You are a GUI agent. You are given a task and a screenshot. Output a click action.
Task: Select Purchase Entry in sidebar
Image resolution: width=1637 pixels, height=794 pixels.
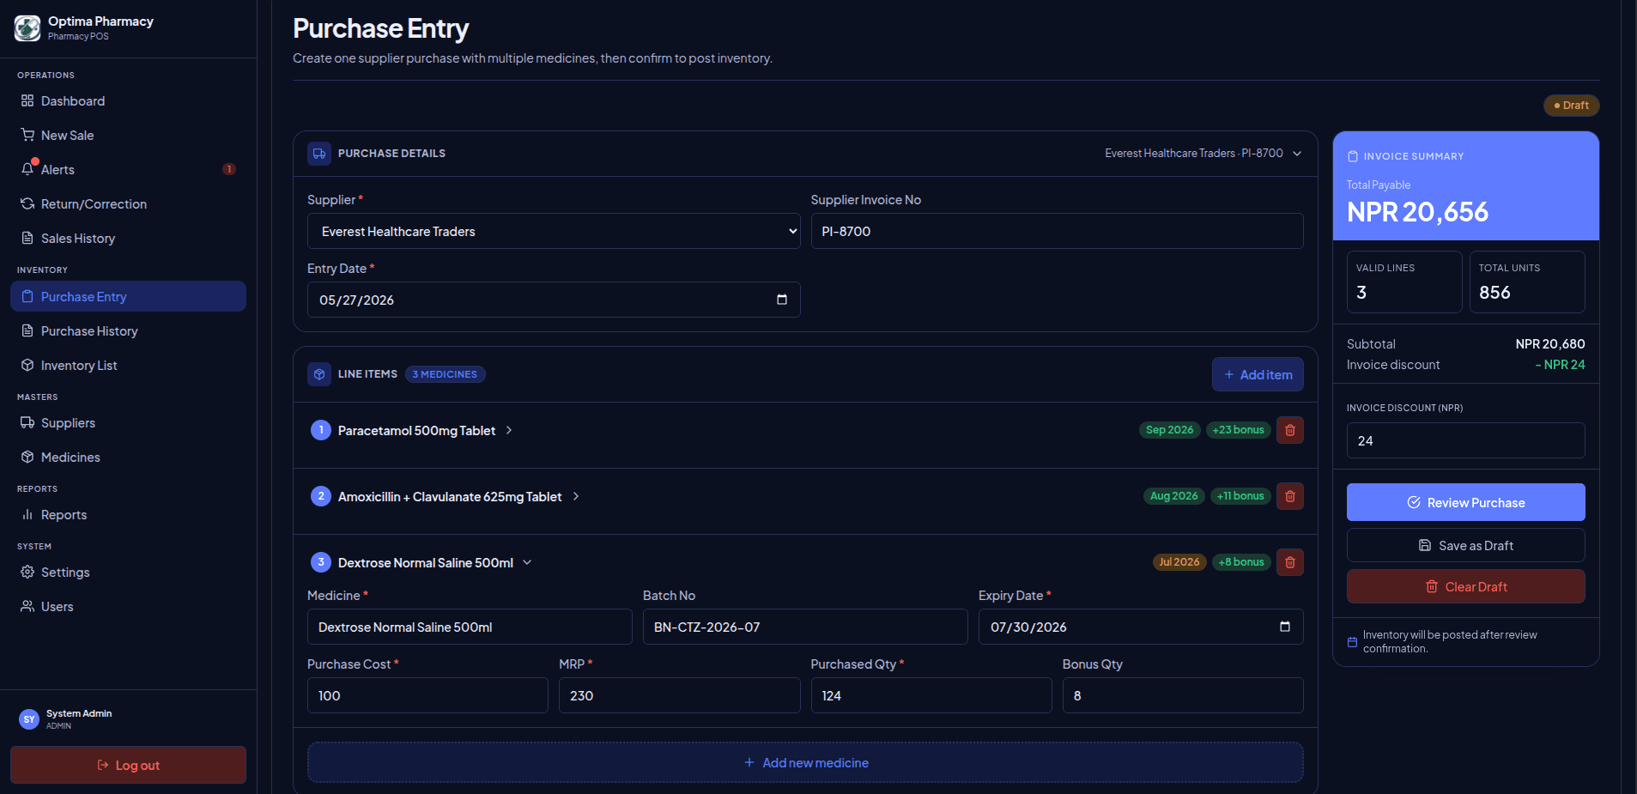click(x=128, y=296)
